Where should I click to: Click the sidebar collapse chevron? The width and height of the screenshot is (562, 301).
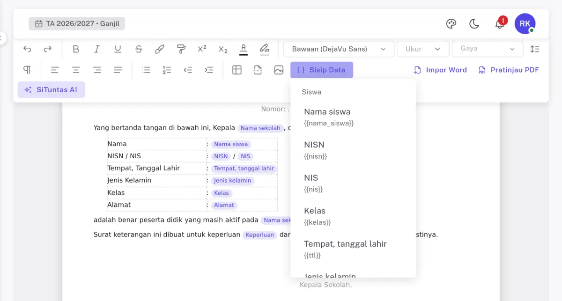(x=1, y=37)
